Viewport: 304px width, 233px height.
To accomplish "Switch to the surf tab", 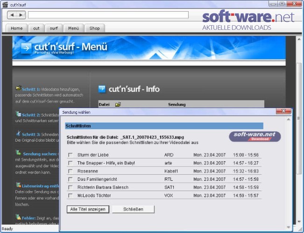I will coord(54,28).
